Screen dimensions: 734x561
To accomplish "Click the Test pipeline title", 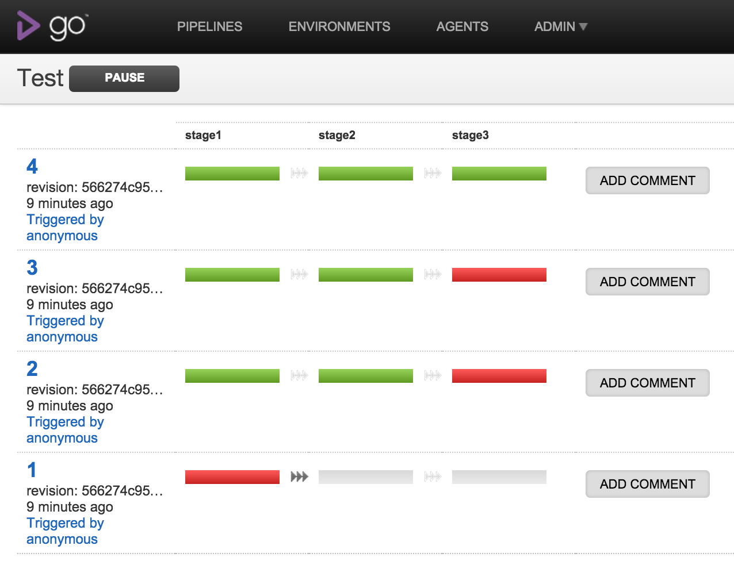I will pyautogui.click(x=40, y=78).
